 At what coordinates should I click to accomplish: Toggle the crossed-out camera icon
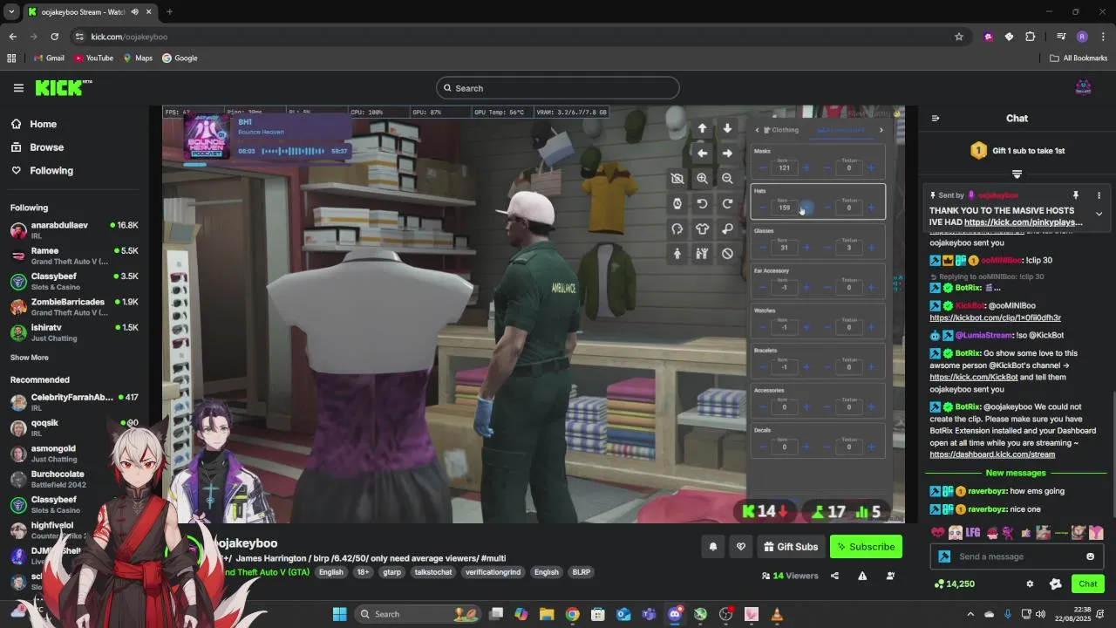(677, 178)
